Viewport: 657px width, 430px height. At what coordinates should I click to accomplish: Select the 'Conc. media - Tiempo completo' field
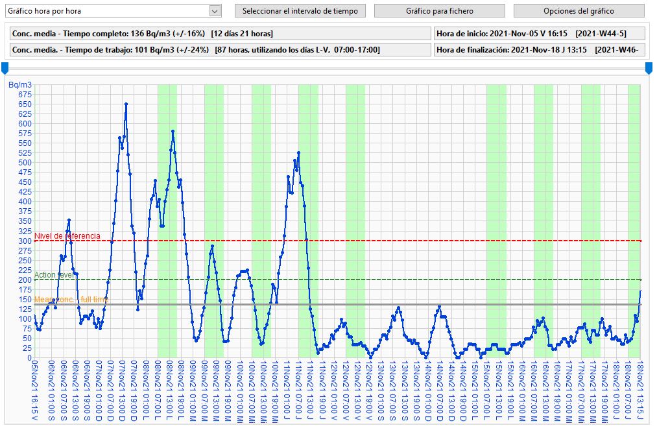(x=219, y=34)
